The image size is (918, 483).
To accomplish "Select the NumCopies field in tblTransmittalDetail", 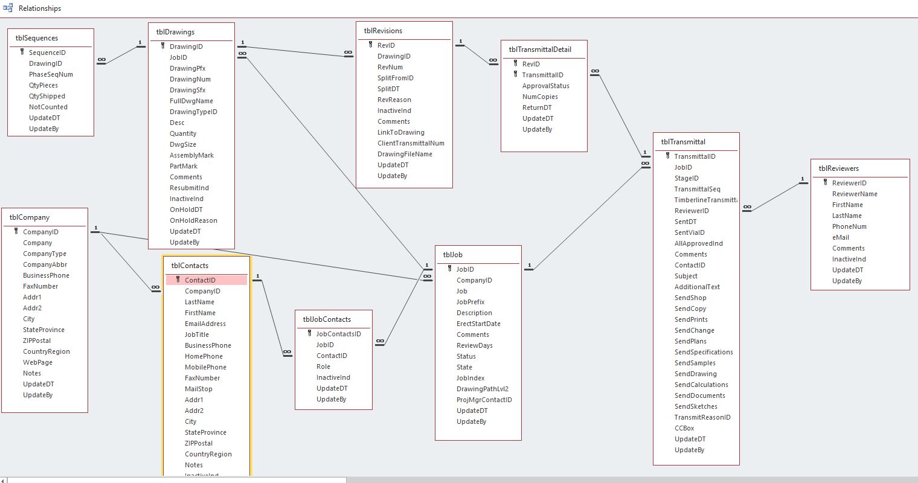I will (x=540, y=97).
